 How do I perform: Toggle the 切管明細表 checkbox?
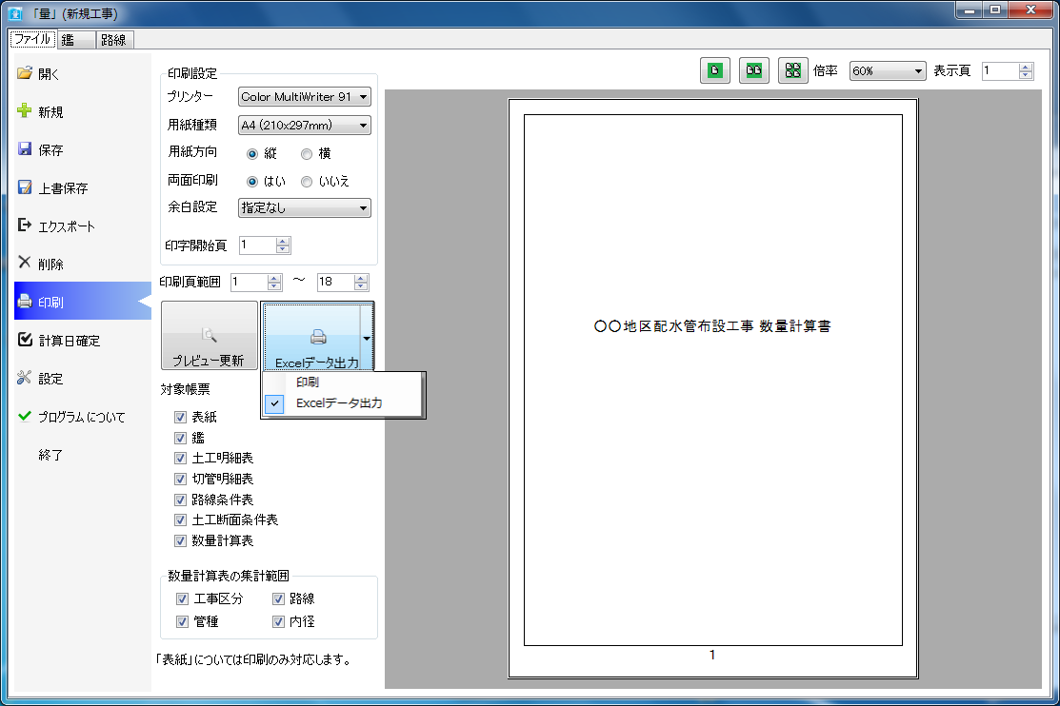tap(180, 479)
